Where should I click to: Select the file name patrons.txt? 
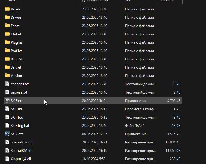pos(19,92)
